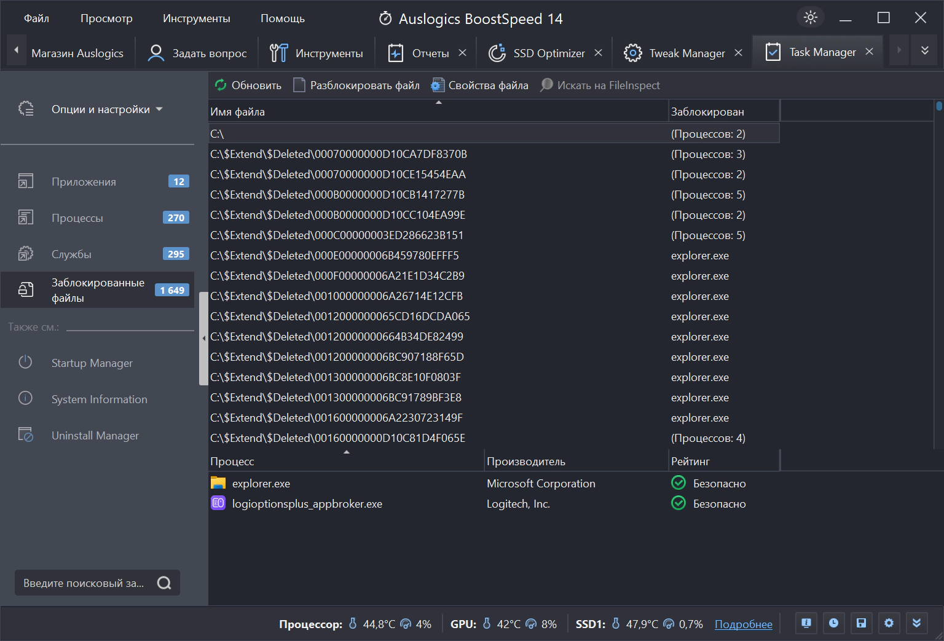Image resolution: width=944 pixels, height=641 pixels.
Task: Select Заблокированные файлы in sidebar
Action: pos(97,290)
